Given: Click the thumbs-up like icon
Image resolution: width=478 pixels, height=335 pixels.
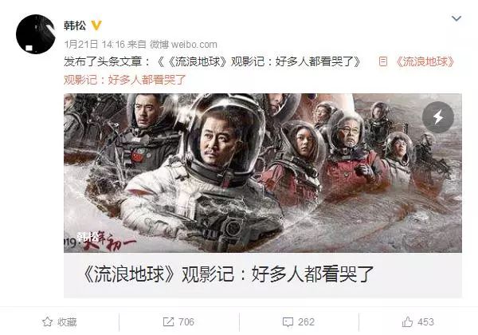Looking at the screenshot, I should pyautogui.click(x=407, y=322).
